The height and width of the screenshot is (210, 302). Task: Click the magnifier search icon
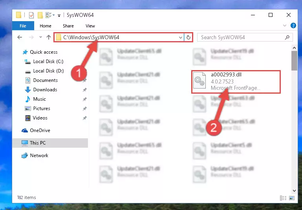tap(287, 37)
